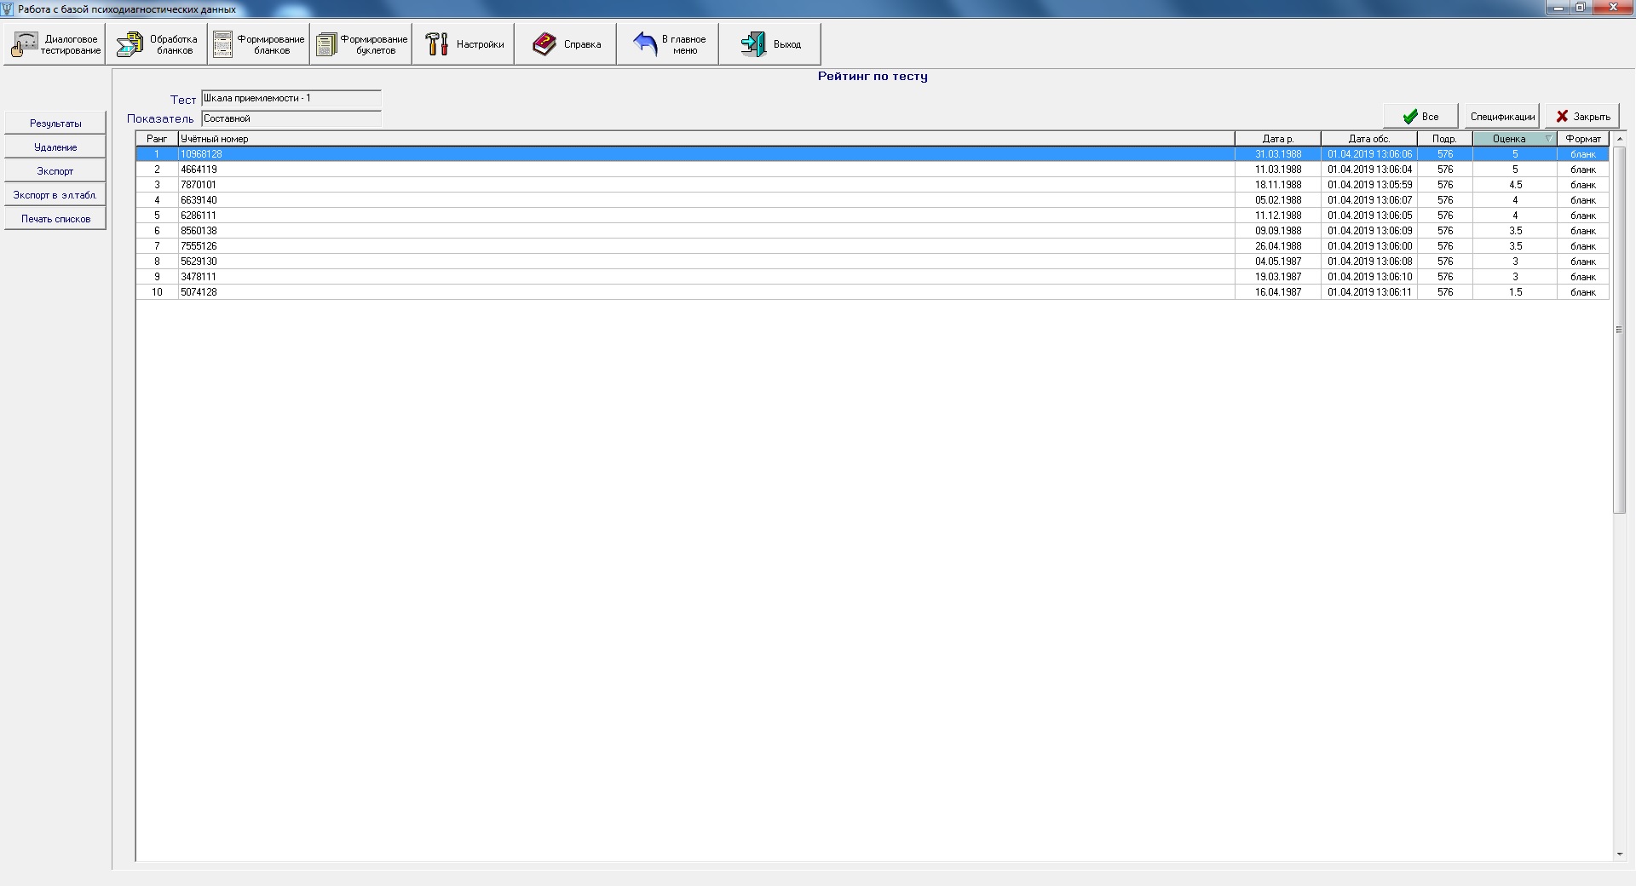Select the row with number 5074128
The height and width of the screenshot is (886, 1636).
click(199, 292)
